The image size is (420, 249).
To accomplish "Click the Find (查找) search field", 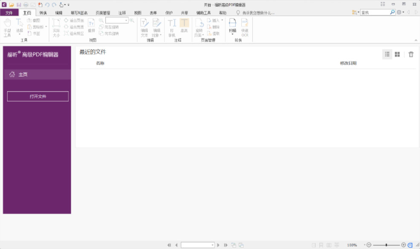I will [375, 12].
